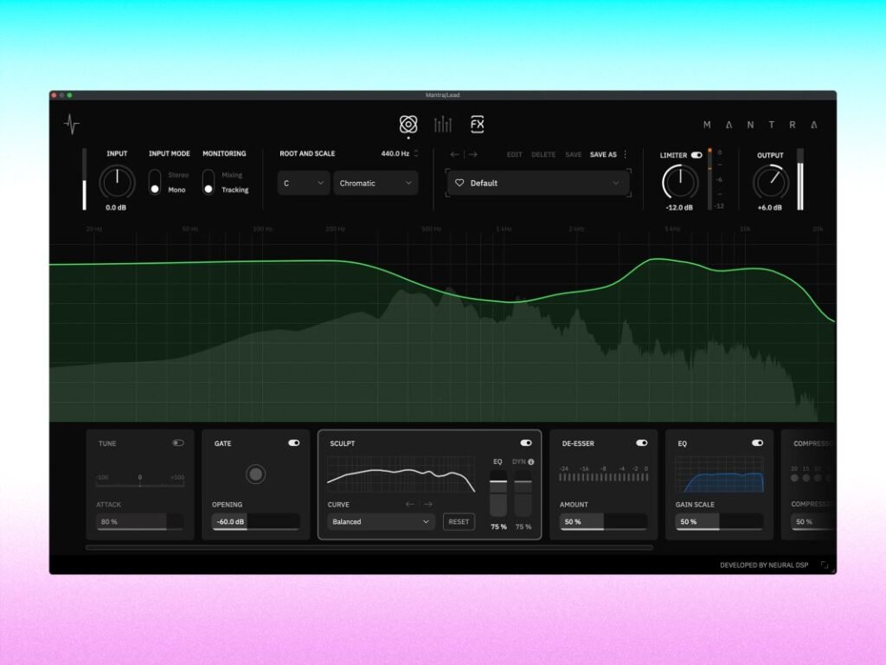Click the Neural DSP waveform logo
886x665 pixels.
pos(71,123)
